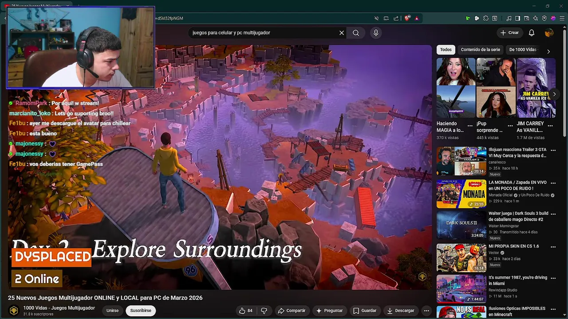The image size is (568, 319).
Task: Click the video corner channel watermark icon
Action: click(422, 276)
